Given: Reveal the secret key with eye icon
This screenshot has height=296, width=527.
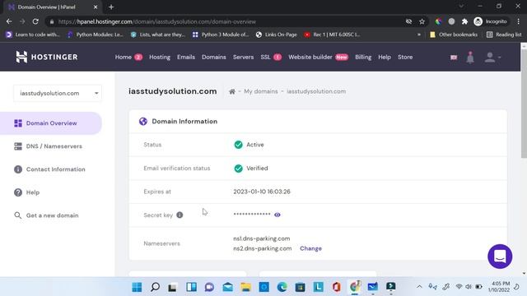Looking at the screenshot, I should 277,215.
